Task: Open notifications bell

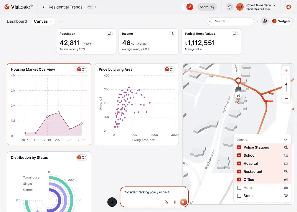Action: tap(229, 7)
